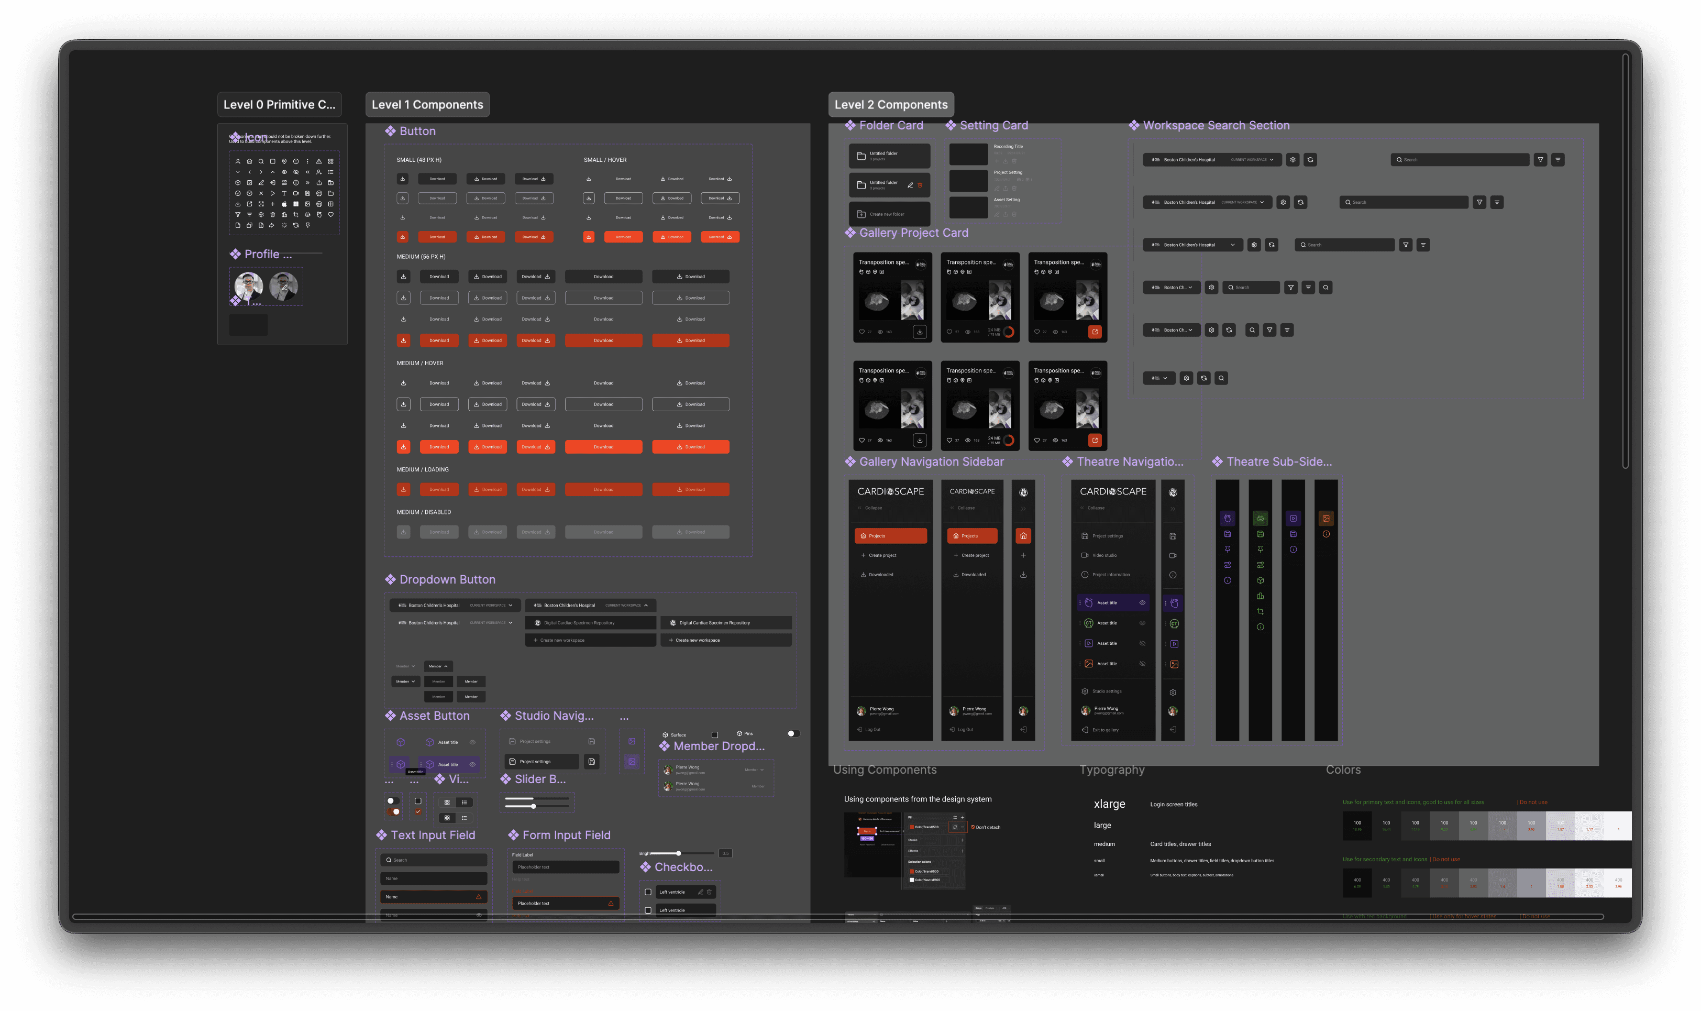
Task: Check the Surface checkbox
Action: click(x=714, y=734)
